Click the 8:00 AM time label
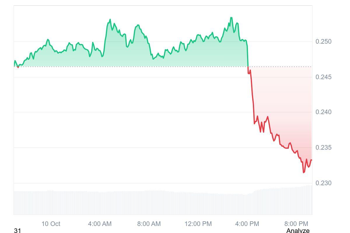This screenshot has width=350, height=233. 149,224
